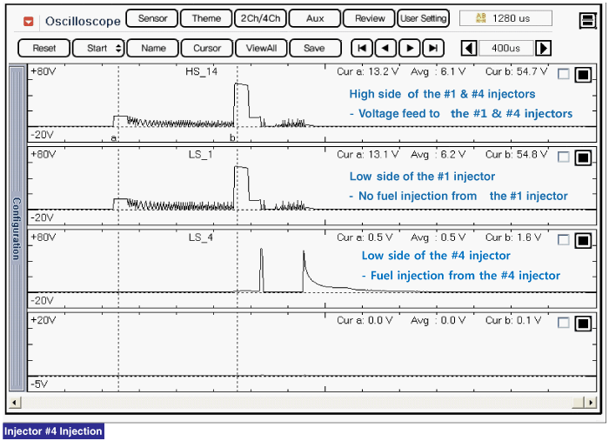
Task: Tick the fourth channel checkbox
Action: 564,323
